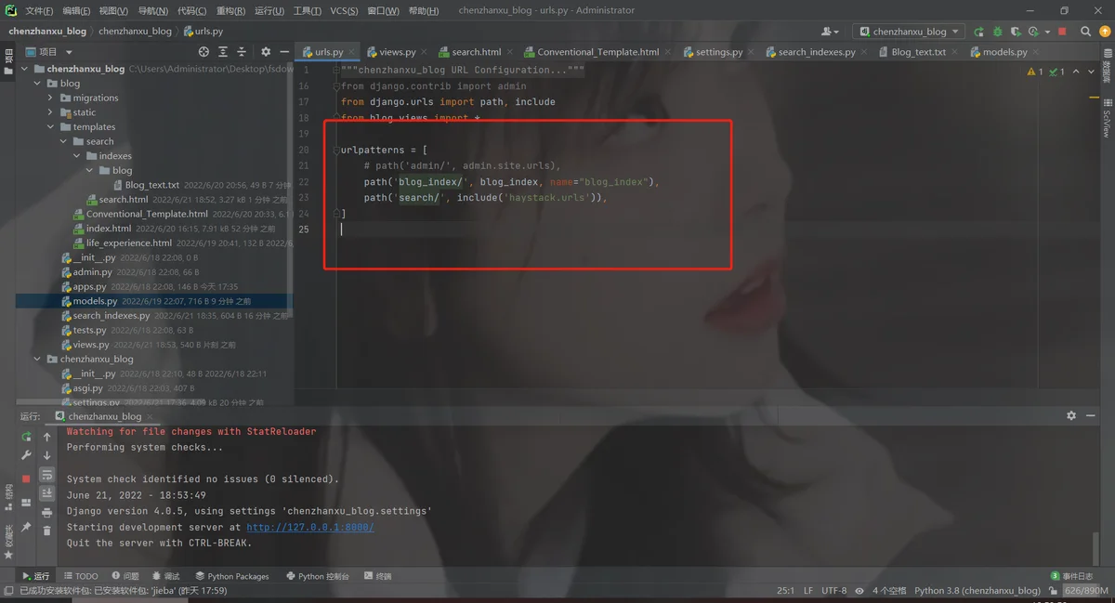Viewport: 1115px width, 603px height.
Task: Switch to the search.html editor tab
Action: tap(477, 52)
